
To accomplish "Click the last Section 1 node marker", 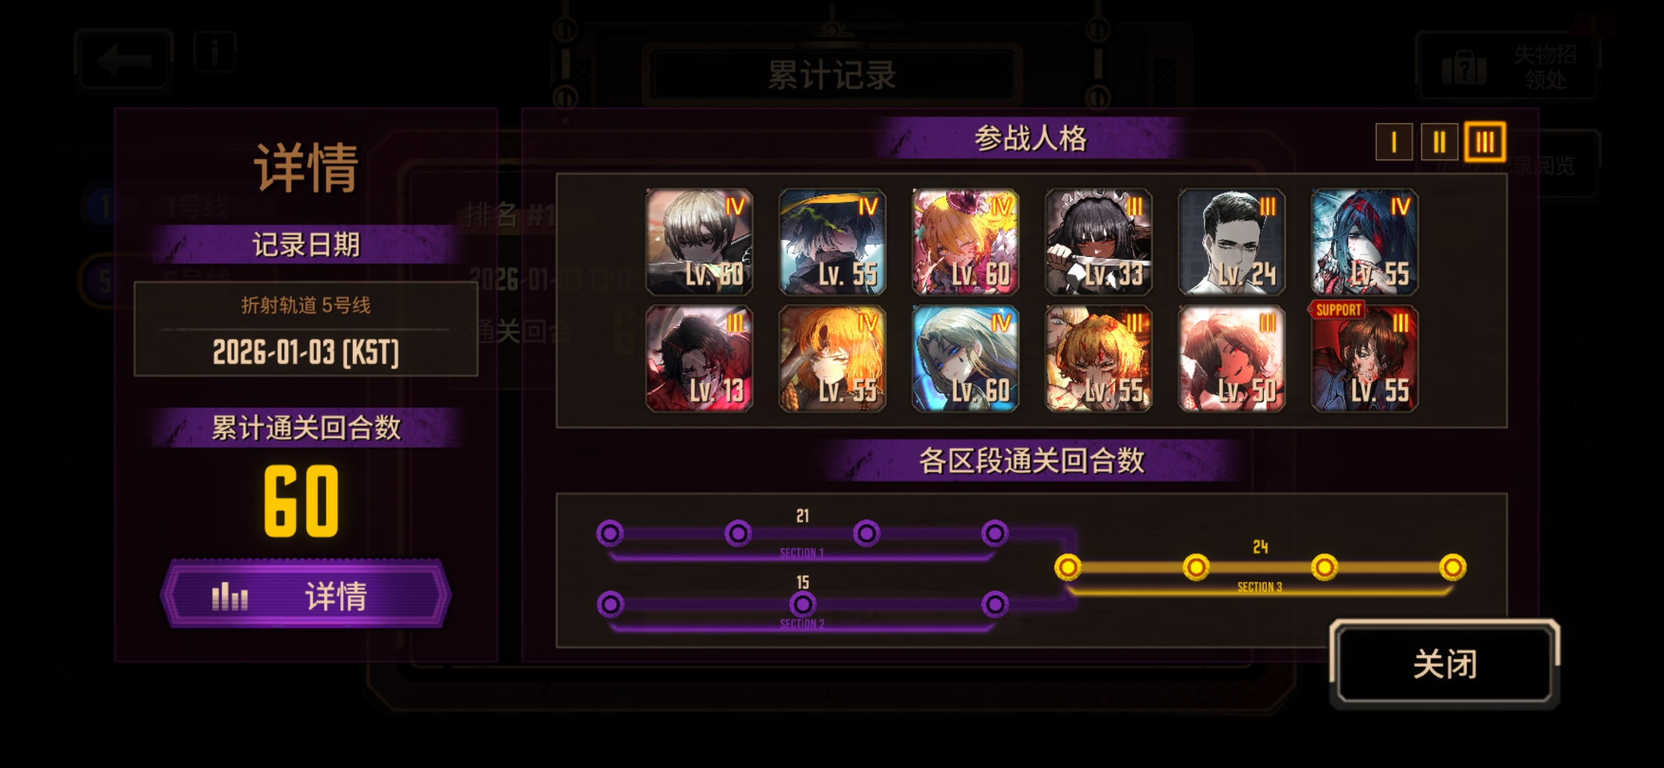I will (x=995, y=533).
